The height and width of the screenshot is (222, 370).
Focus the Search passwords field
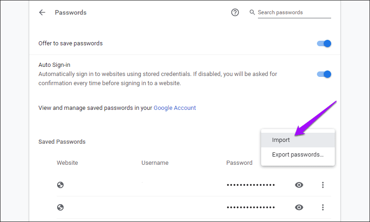pos(293,12)
